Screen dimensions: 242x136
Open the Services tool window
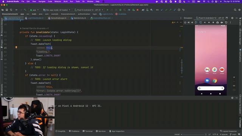tap(101, 131)
